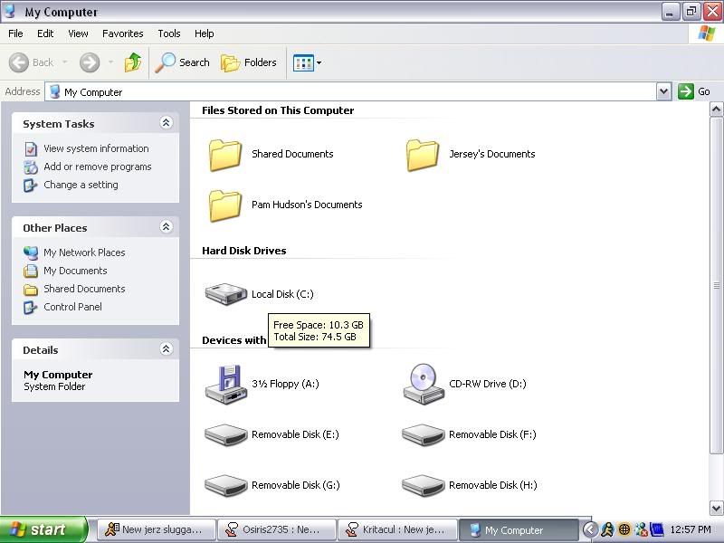The width and height of the screenshot is (724, 543).
Task: Open the Views dropdown arrow
Action: pos(319,62)
